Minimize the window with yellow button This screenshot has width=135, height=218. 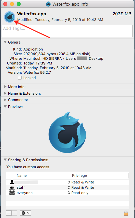(x=12, y=4)
